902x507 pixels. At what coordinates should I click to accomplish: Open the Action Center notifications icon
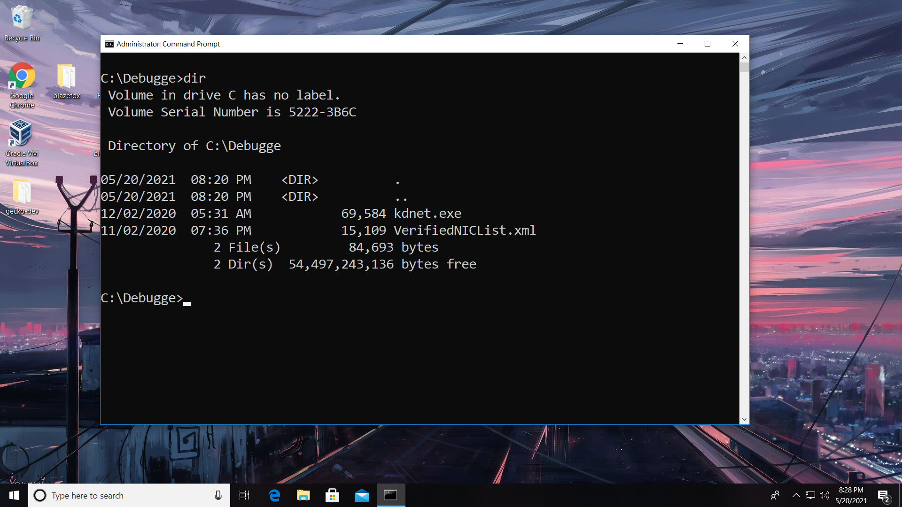[x=884, y=496]
